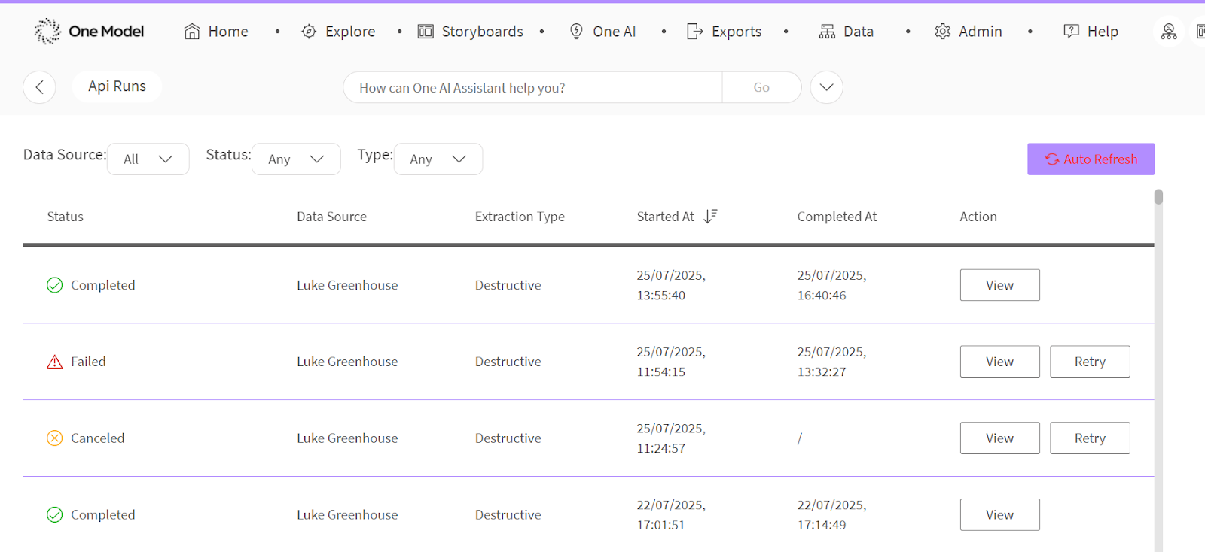View the Canceled API run
Image resolution: width=1205 pixels, height=552 pixels.
coord(999,438)
